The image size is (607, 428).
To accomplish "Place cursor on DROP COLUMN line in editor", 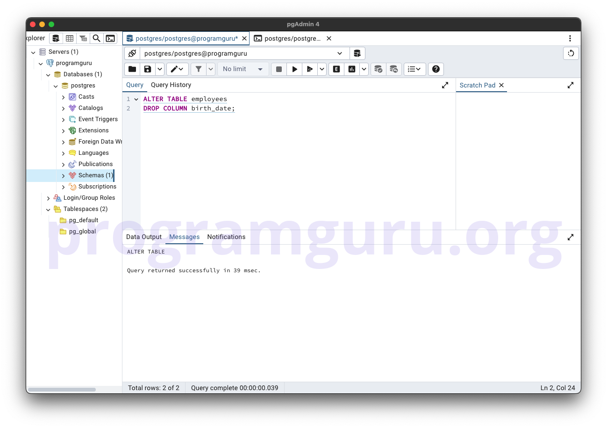I will (x=189, y=109).
